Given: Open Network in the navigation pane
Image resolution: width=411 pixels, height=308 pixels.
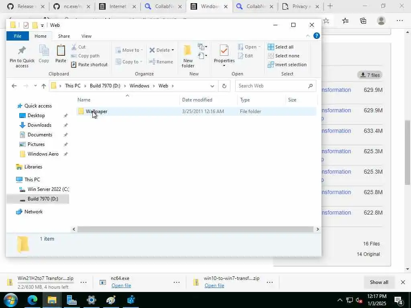Looking at the screenshot, I should coord(29,212).
